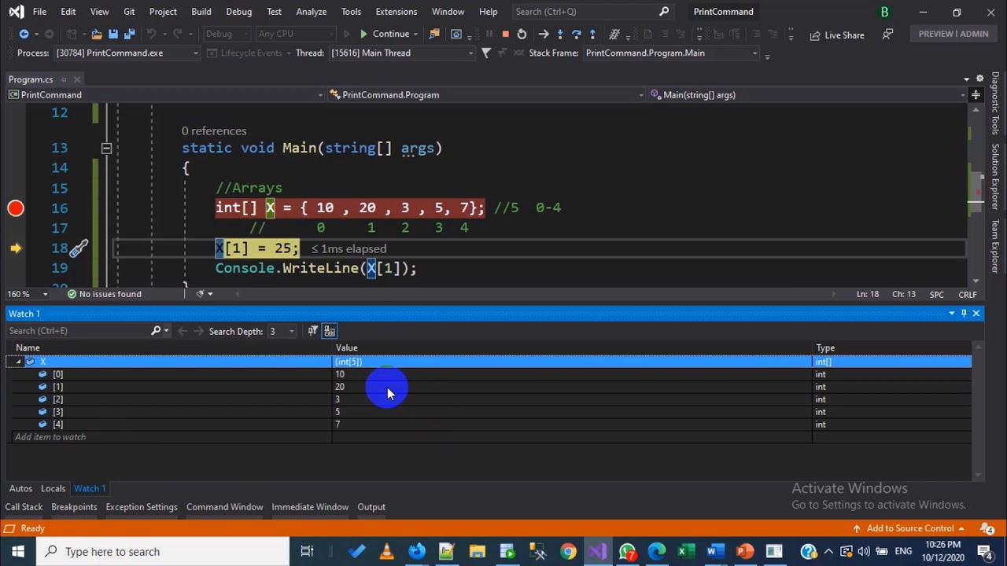This screenshot has height=566, width=1007.
Task: Click the Navigate Backward arrow
Action: (24, 34)
